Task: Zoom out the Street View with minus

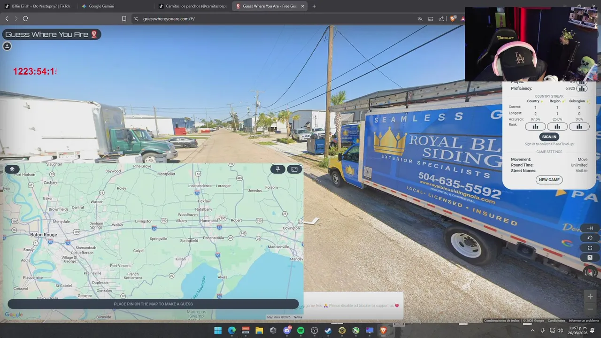Action: point(590,309)
